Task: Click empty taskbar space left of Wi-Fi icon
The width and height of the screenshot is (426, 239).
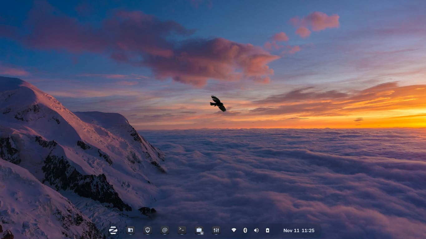Action: click(x=225, y=231)
